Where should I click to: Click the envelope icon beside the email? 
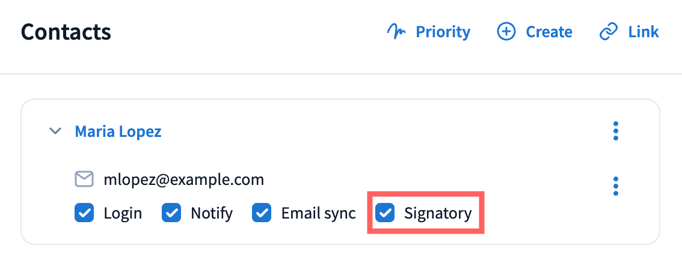pos(84,180)
